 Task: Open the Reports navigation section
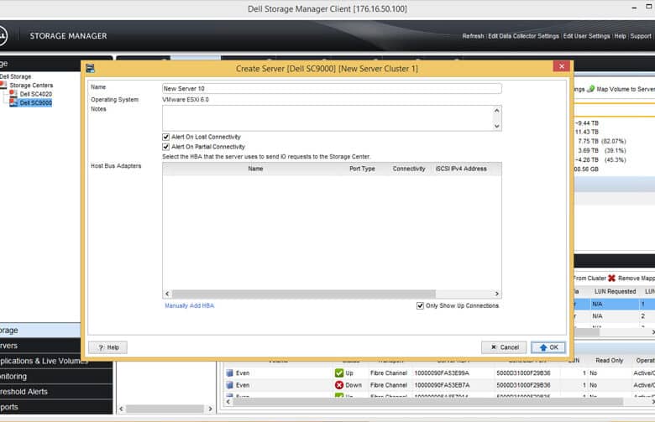(x=56, y=407)
